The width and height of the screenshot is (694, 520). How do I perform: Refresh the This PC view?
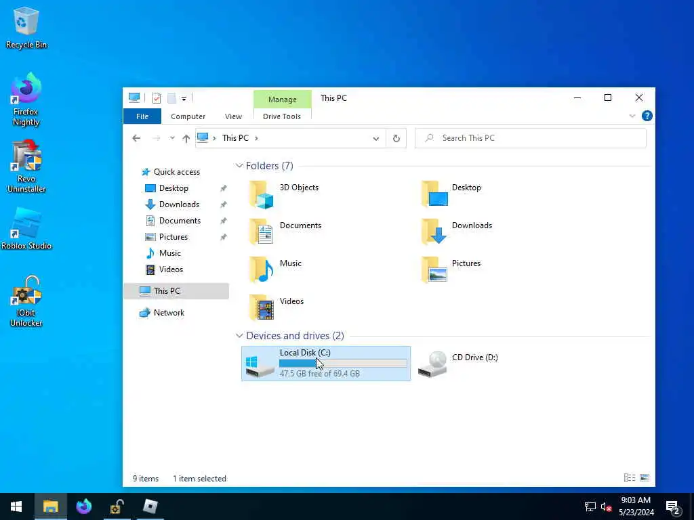(396, 138)
